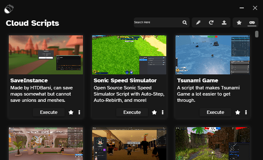Click the Tsunami Game thumbnail
Image resolution: width=263 pixels, height=160 pixels.
tap(213, 55)
